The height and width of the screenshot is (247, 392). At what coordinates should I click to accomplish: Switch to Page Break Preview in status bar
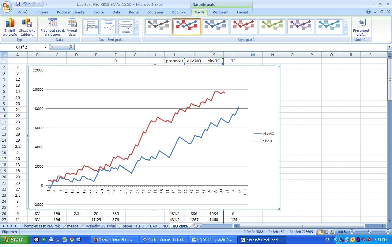[332, 232]
